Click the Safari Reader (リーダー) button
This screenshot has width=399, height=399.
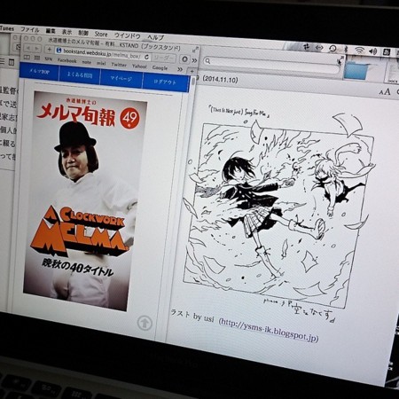coord(164,58)
